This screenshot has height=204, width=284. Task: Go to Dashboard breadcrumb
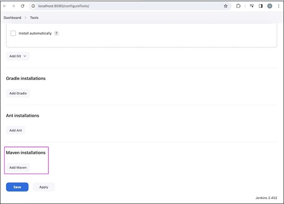coord(12,18)
